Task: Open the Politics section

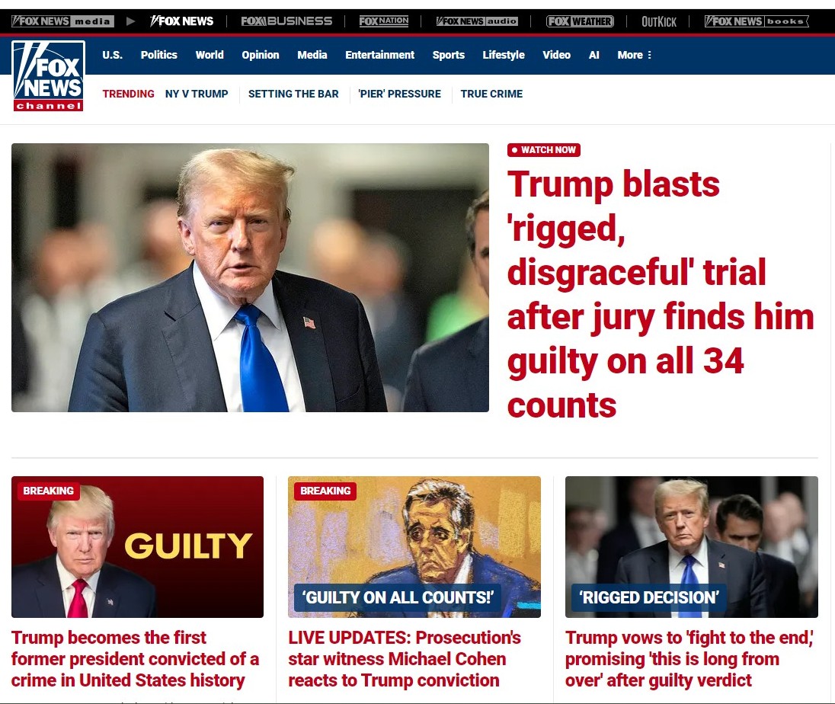Action: coord(158,55)
